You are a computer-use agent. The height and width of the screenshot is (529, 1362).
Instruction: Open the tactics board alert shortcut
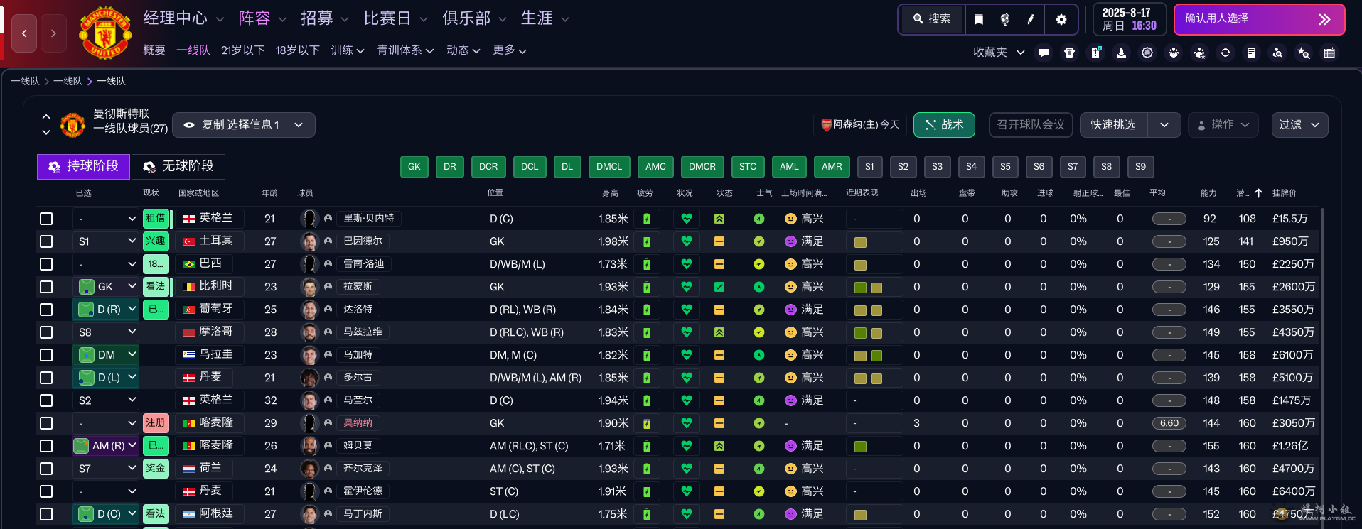tap(1095, 53)
